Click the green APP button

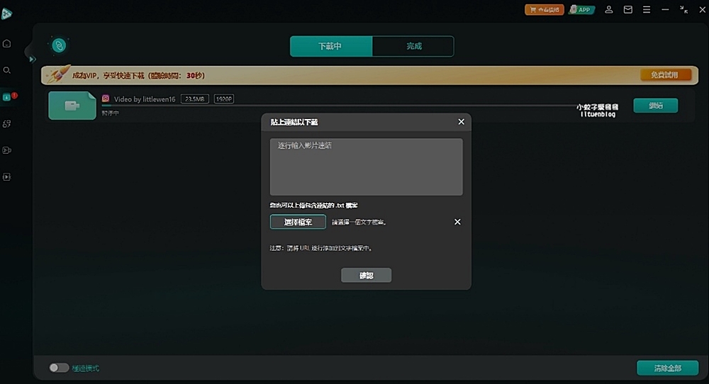point(581,9)
